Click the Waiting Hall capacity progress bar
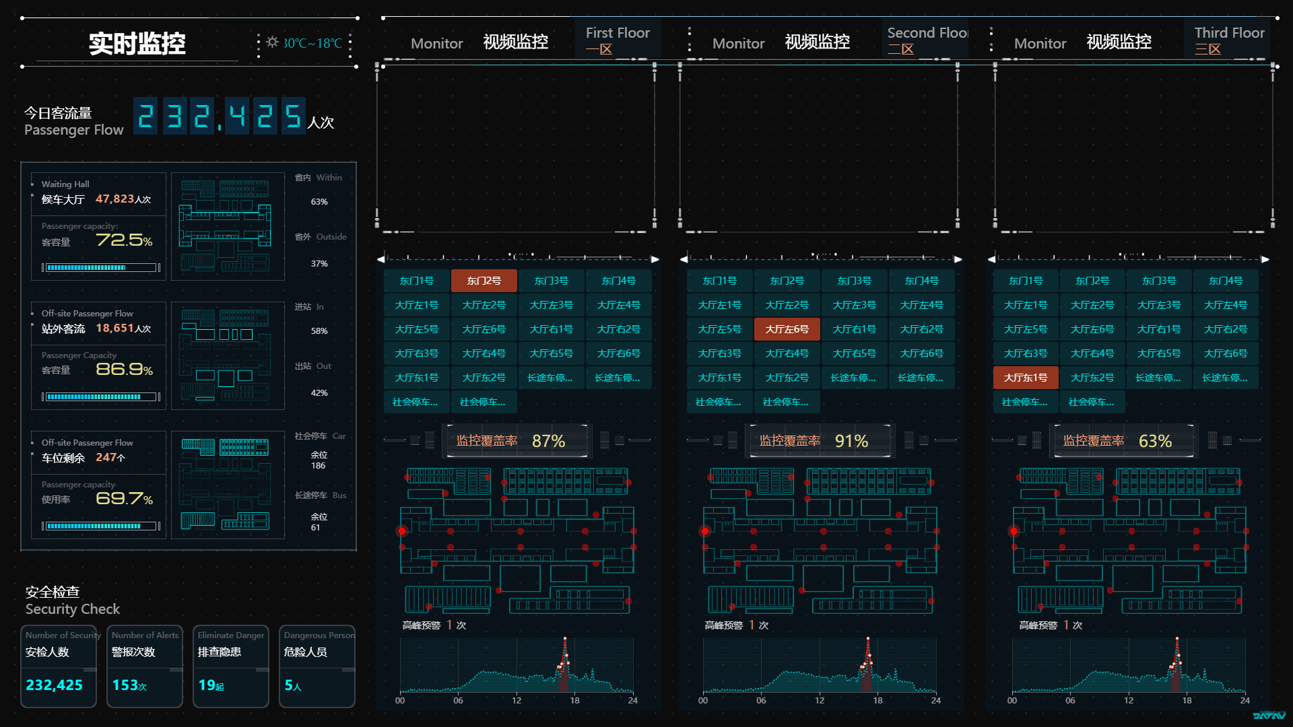This screenshot has width=1293, height=727. 101,268
